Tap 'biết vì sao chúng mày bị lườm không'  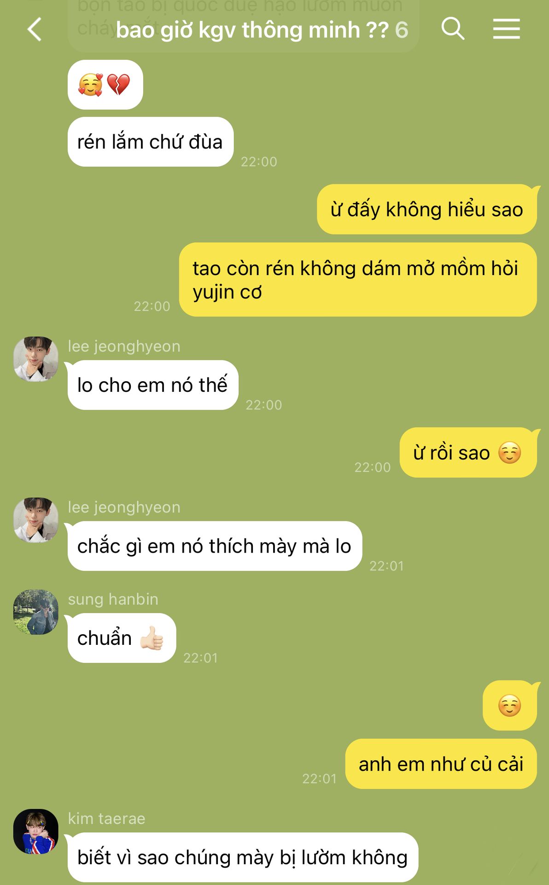(243, 857)
